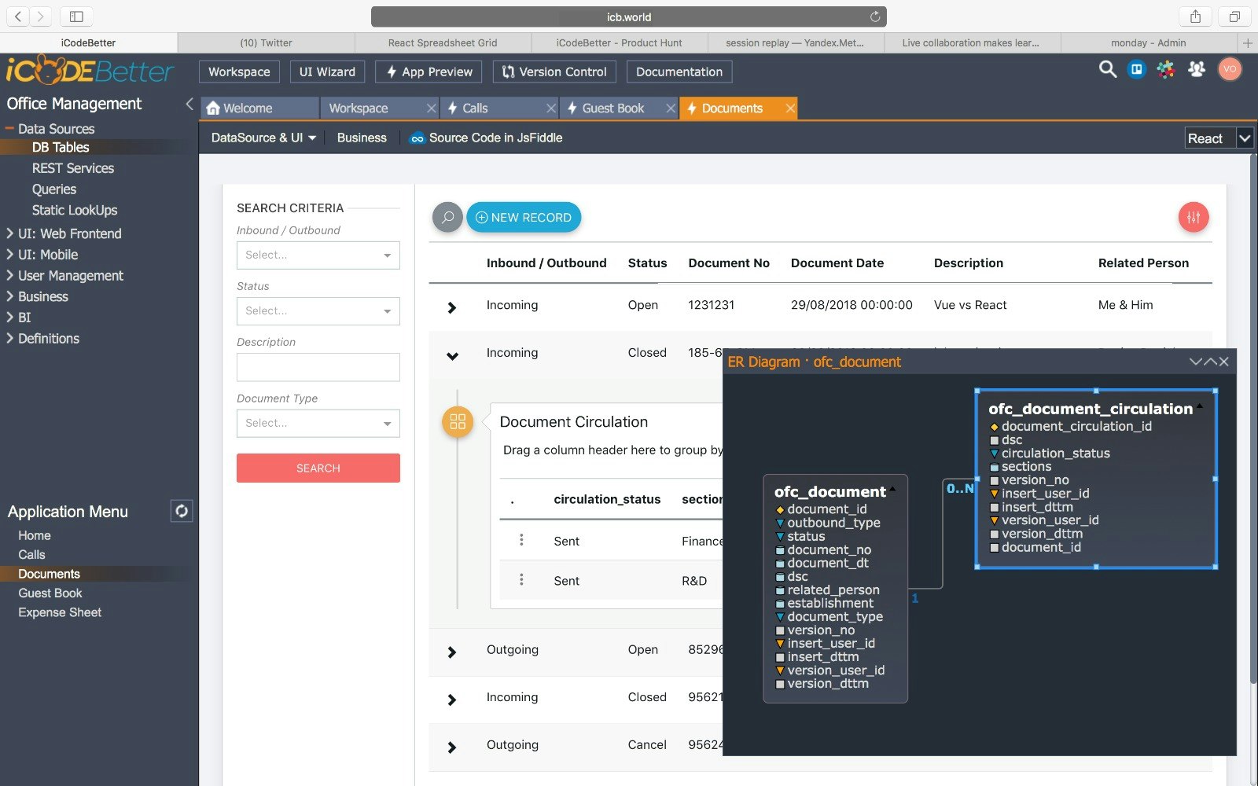Toggle browser sidebar button
This screenshot has height=786, width=1258.
pyautogui.click(x=76, y=17)
